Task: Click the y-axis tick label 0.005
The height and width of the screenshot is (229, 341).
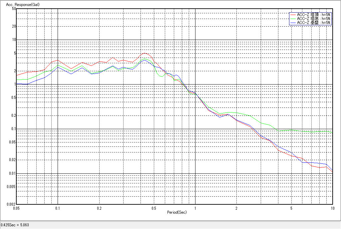Action: pyautogui.click(x=12, y=187)
